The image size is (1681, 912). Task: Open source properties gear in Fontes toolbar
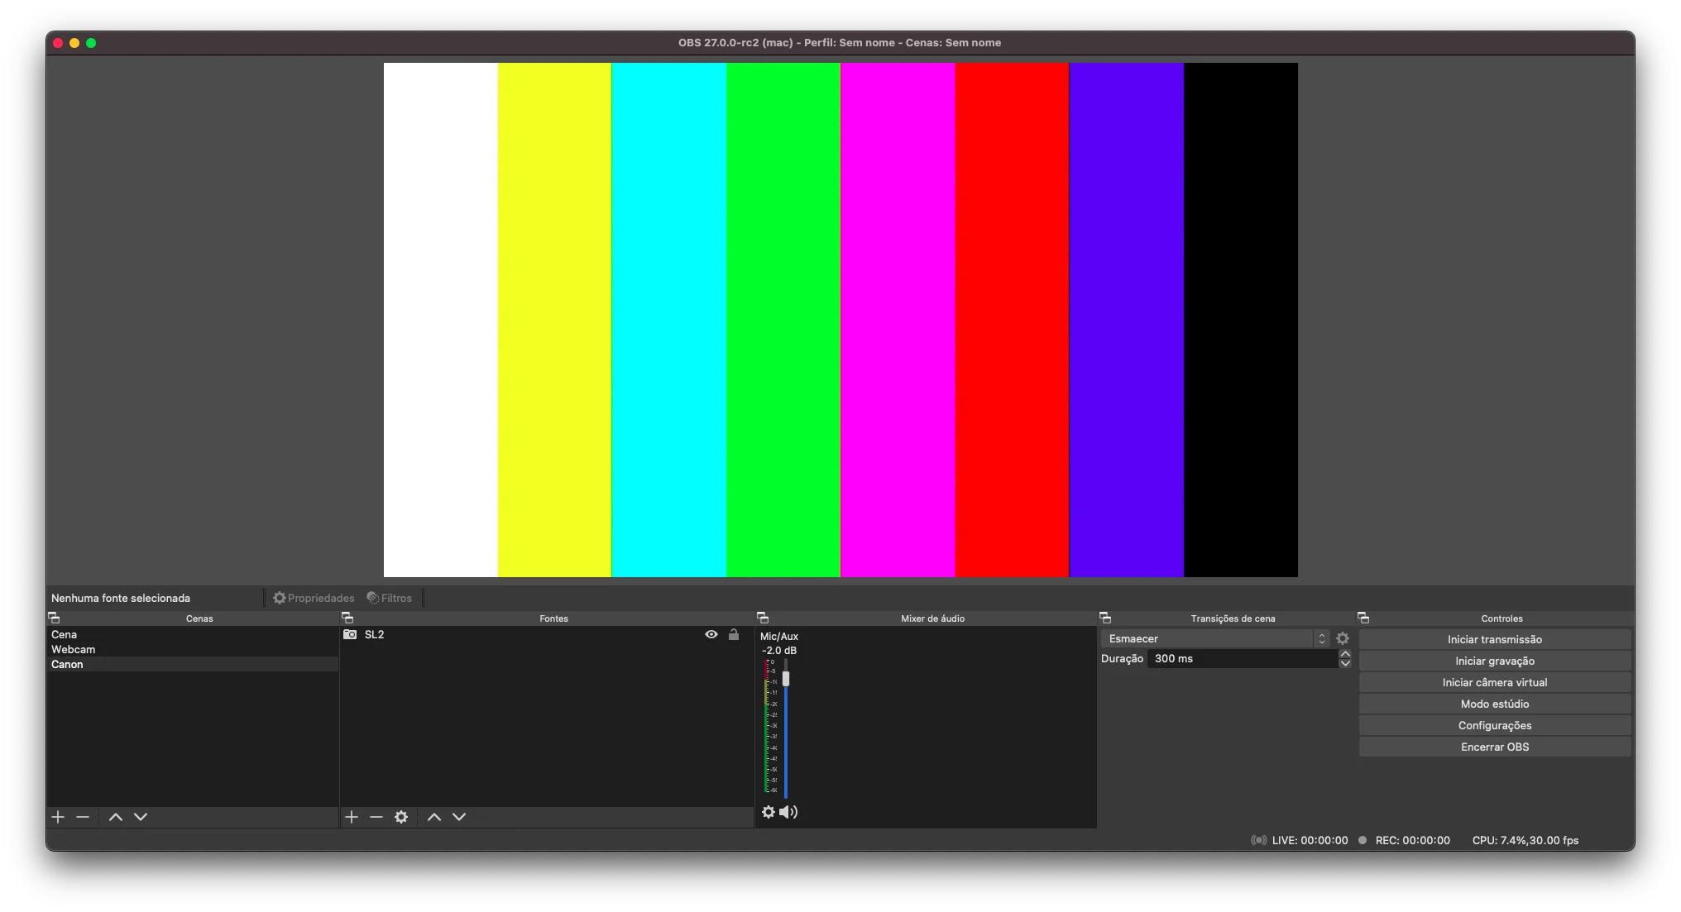click(x=401, y=817)
